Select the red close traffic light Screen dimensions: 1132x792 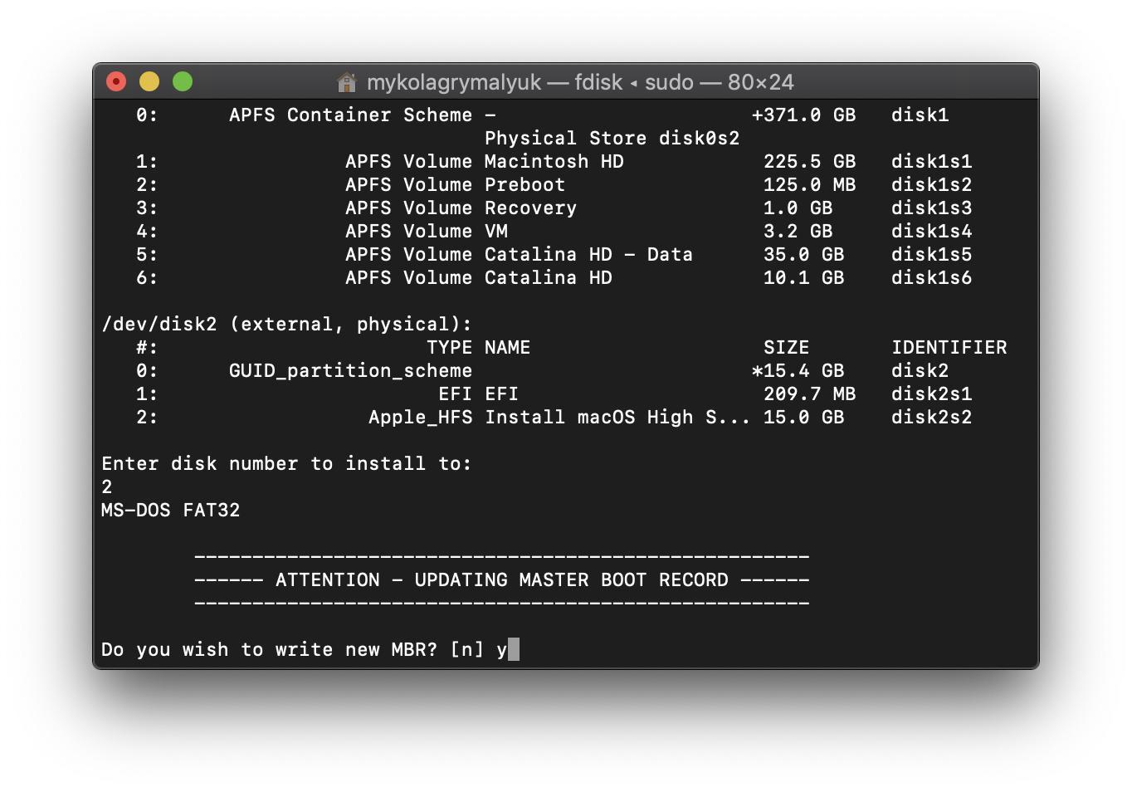[115, 81]
